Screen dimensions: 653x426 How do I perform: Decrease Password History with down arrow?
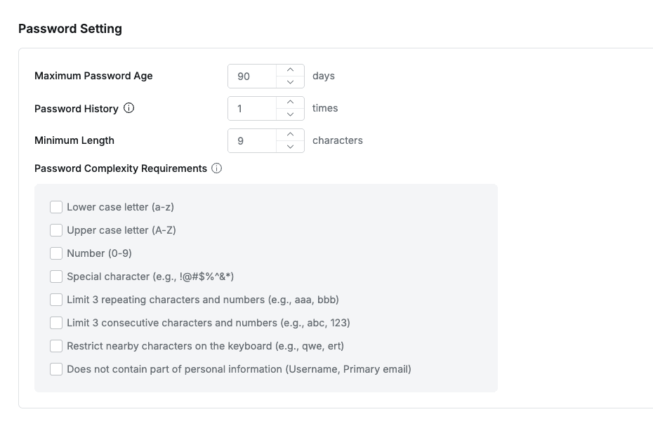coord(290,114)
